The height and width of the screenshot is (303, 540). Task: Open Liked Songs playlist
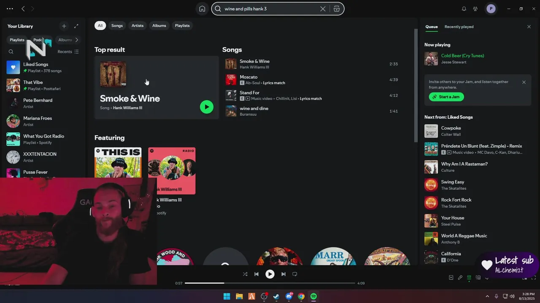43,67
